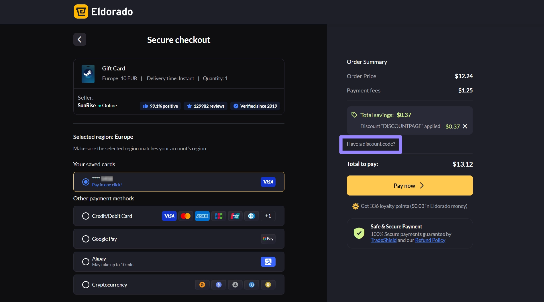Click the thumbs-up icon beside 99.1% positive
This screenshot has width=544, height=302.
(146, 106)
